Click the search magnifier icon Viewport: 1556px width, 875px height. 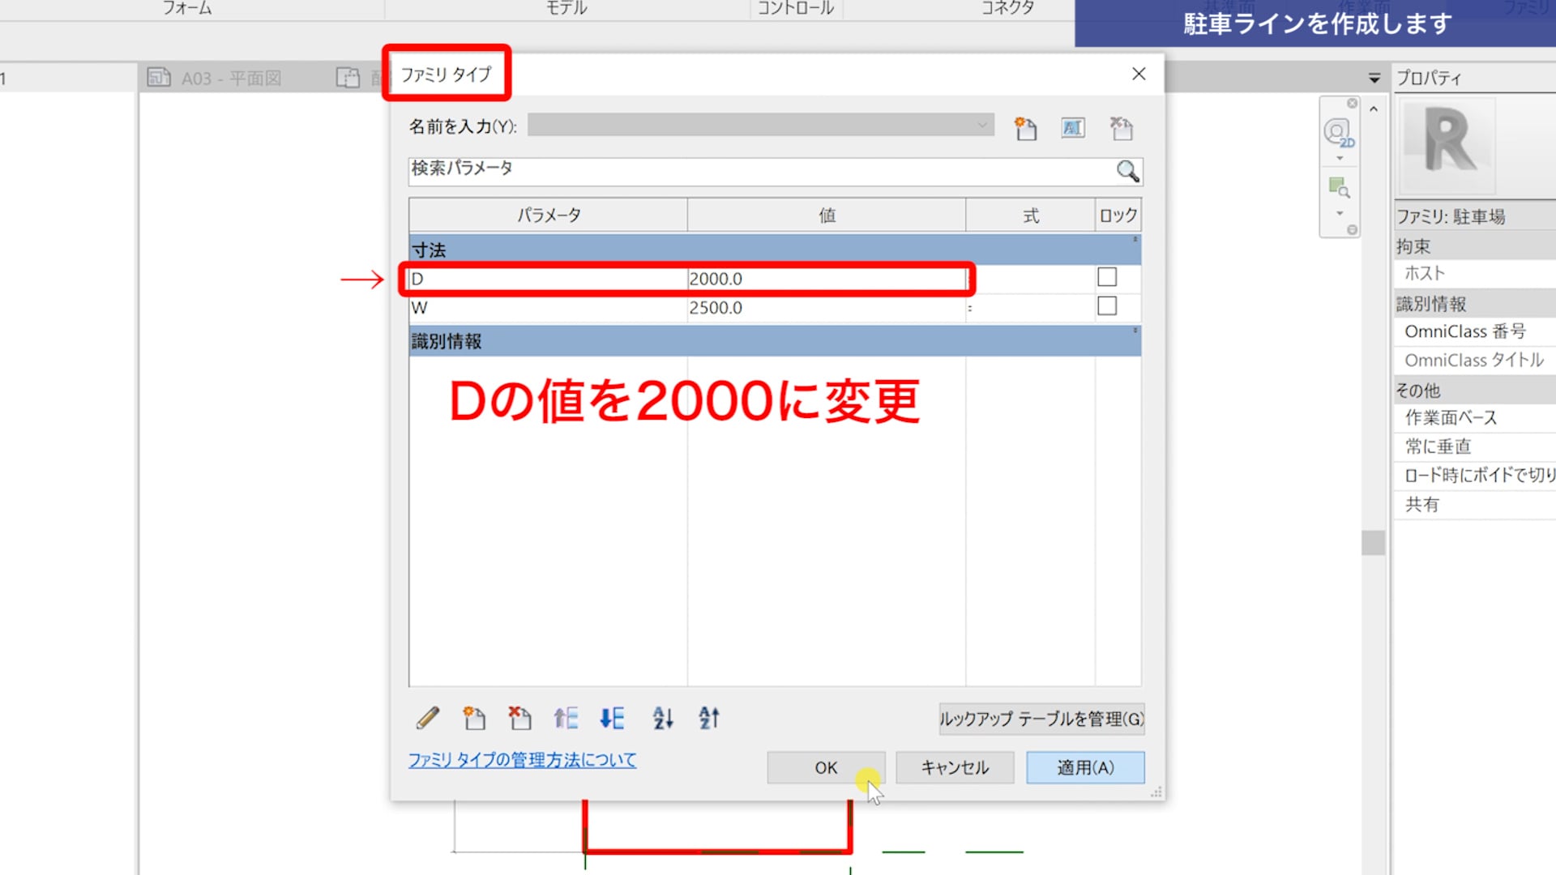pyautogui.click(x=1127, y=171)
